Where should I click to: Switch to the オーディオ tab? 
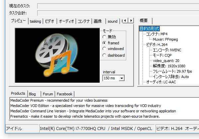[x=66, y=21]
